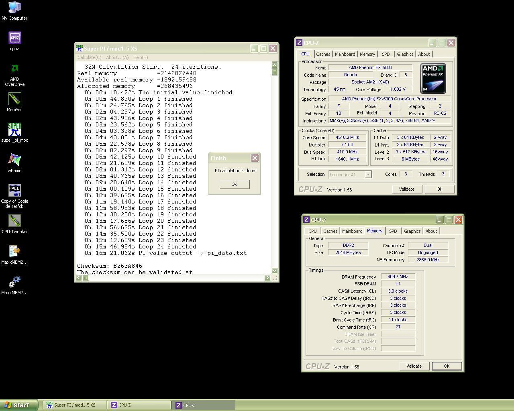Click OK in the Finish dialog
Viewport: 514px width, 411px height.
point(234,184)
